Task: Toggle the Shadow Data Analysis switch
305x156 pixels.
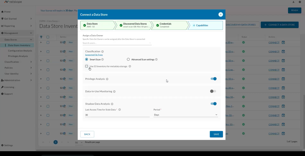Action: (213, 104)
